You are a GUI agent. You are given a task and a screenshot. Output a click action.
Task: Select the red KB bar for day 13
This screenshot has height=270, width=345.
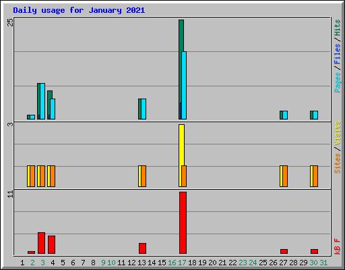tap(142, 248)
